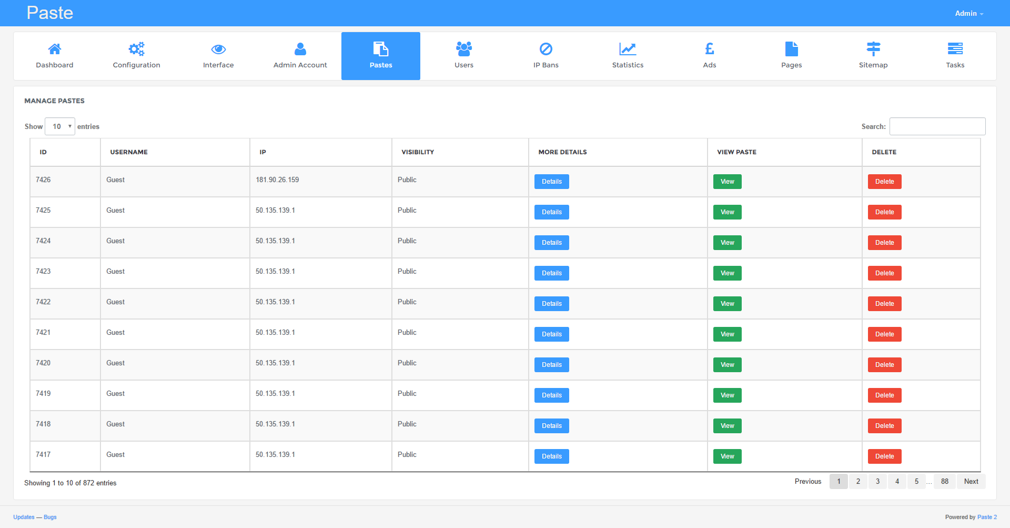View Details for paste 7426
Screen dimensions: 1010x528
coord(551,181)
